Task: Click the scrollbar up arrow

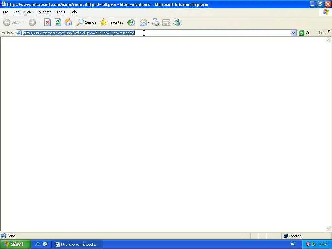Action: 329,40
